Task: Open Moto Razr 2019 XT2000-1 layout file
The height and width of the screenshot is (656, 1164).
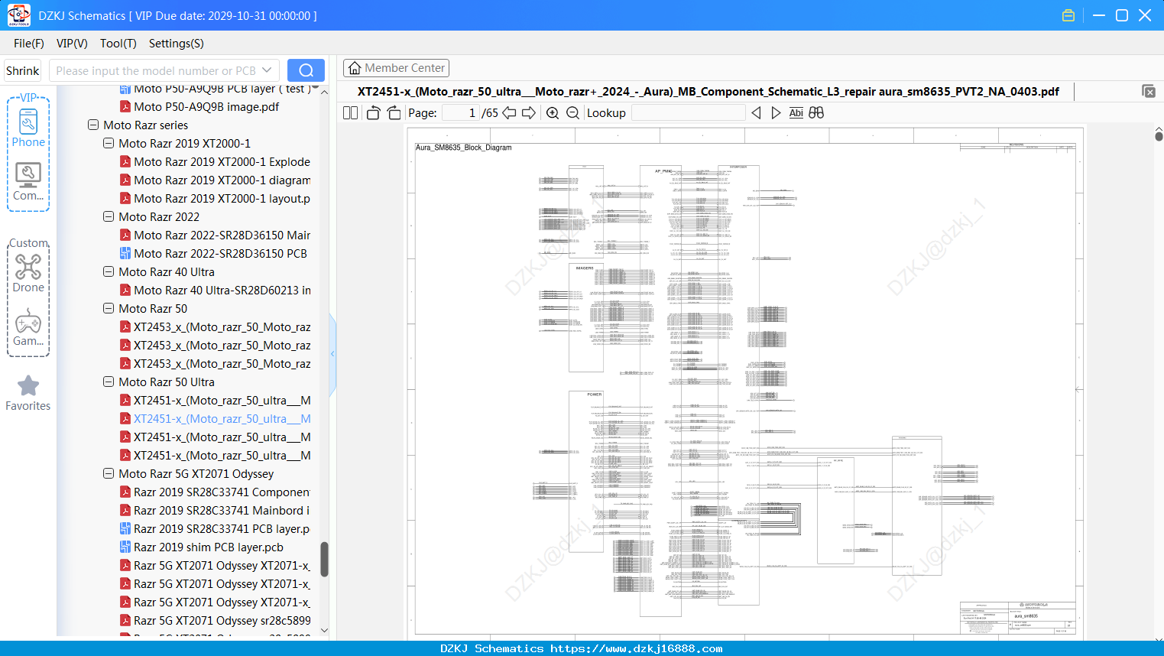Action: (222, 199)
